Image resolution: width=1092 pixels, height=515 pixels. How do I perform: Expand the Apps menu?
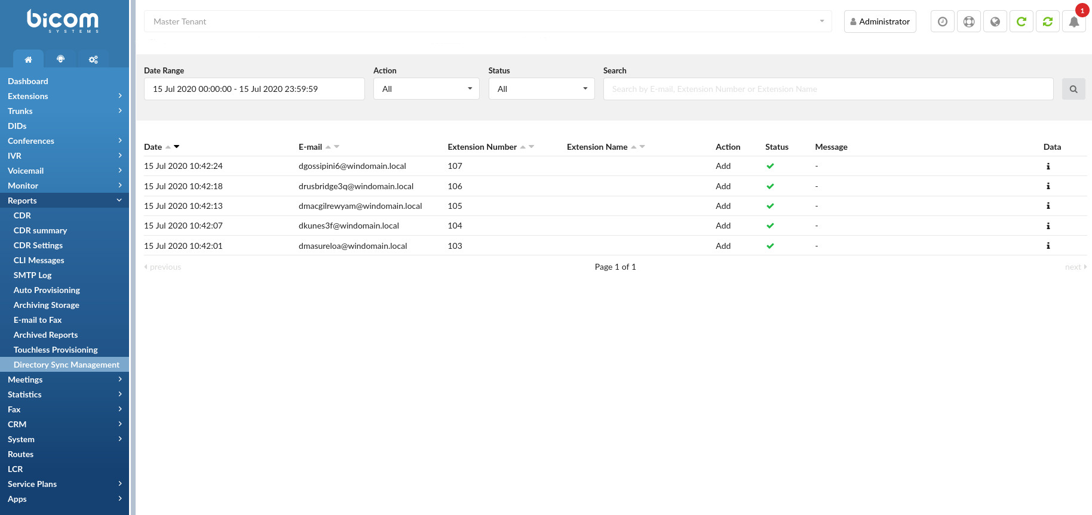pyautogui.click(x=65, y=499)
